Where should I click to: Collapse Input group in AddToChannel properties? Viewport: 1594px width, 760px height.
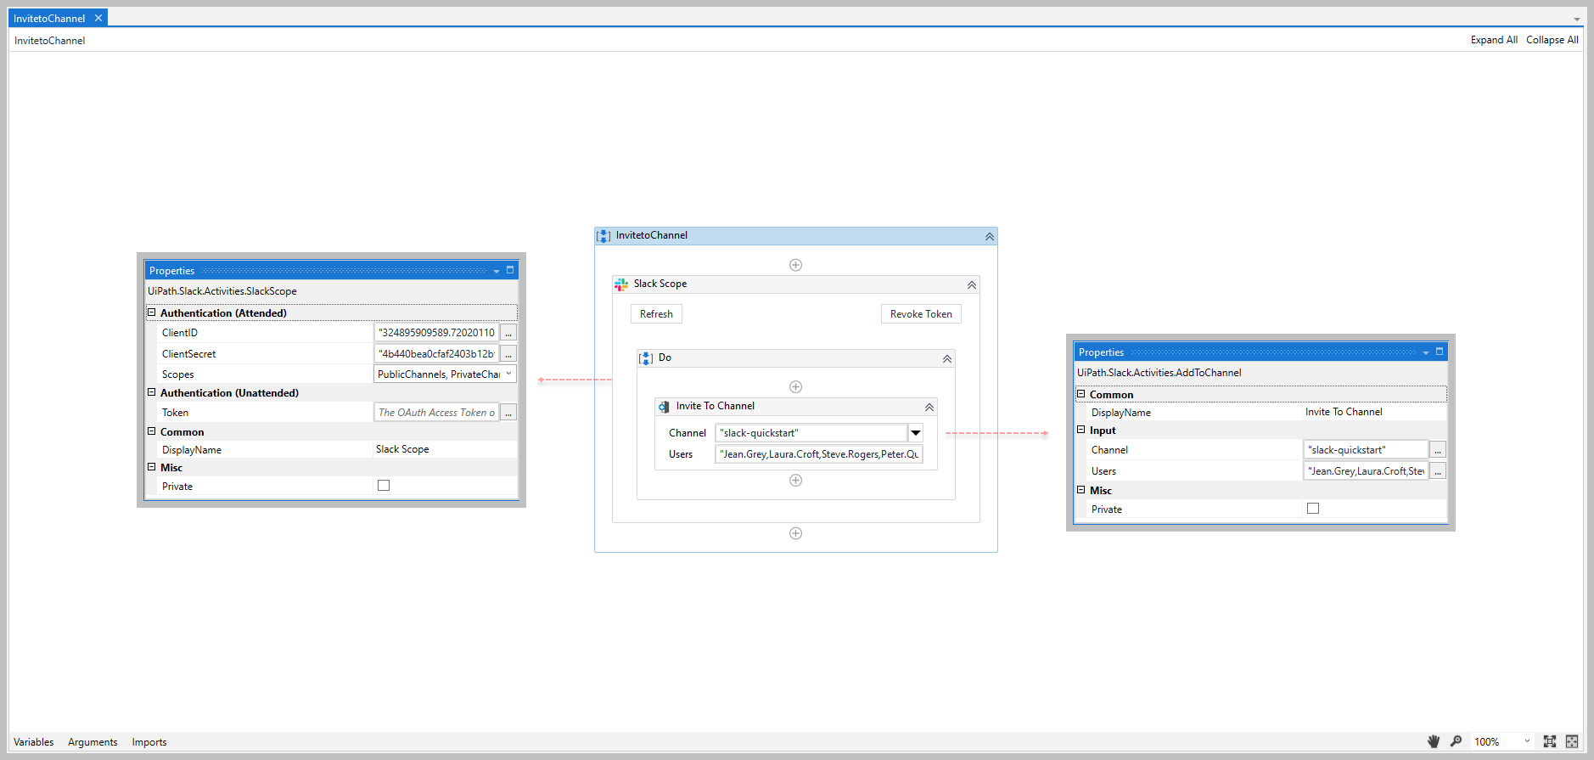pyautogui.click(x=1081, y=430)
